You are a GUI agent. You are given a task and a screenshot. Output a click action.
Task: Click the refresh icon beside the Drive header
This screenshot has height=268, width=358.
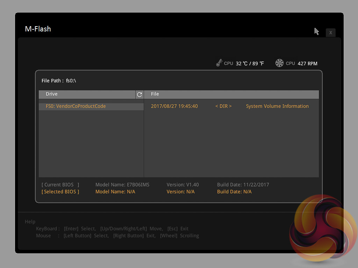click(139, 94)
